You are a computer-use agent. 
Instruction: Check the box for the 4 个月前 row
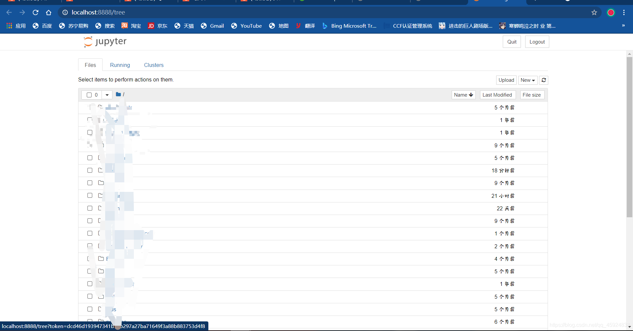(90, 259)
